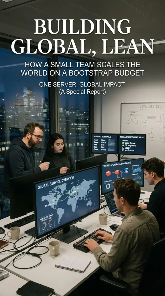Select the second red Redis icon

[x=117, y=172]
